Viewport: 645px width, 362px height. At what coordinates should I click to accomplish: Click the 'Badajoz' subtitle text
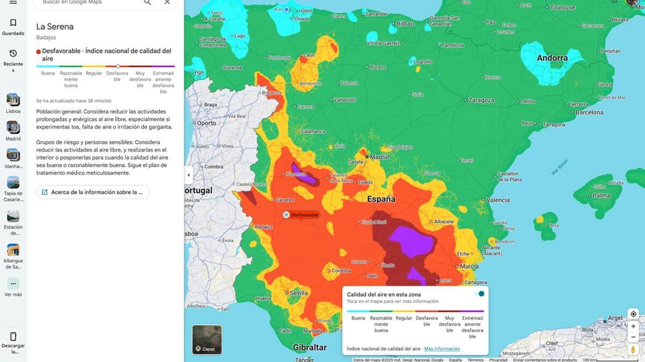coord(46,38)
